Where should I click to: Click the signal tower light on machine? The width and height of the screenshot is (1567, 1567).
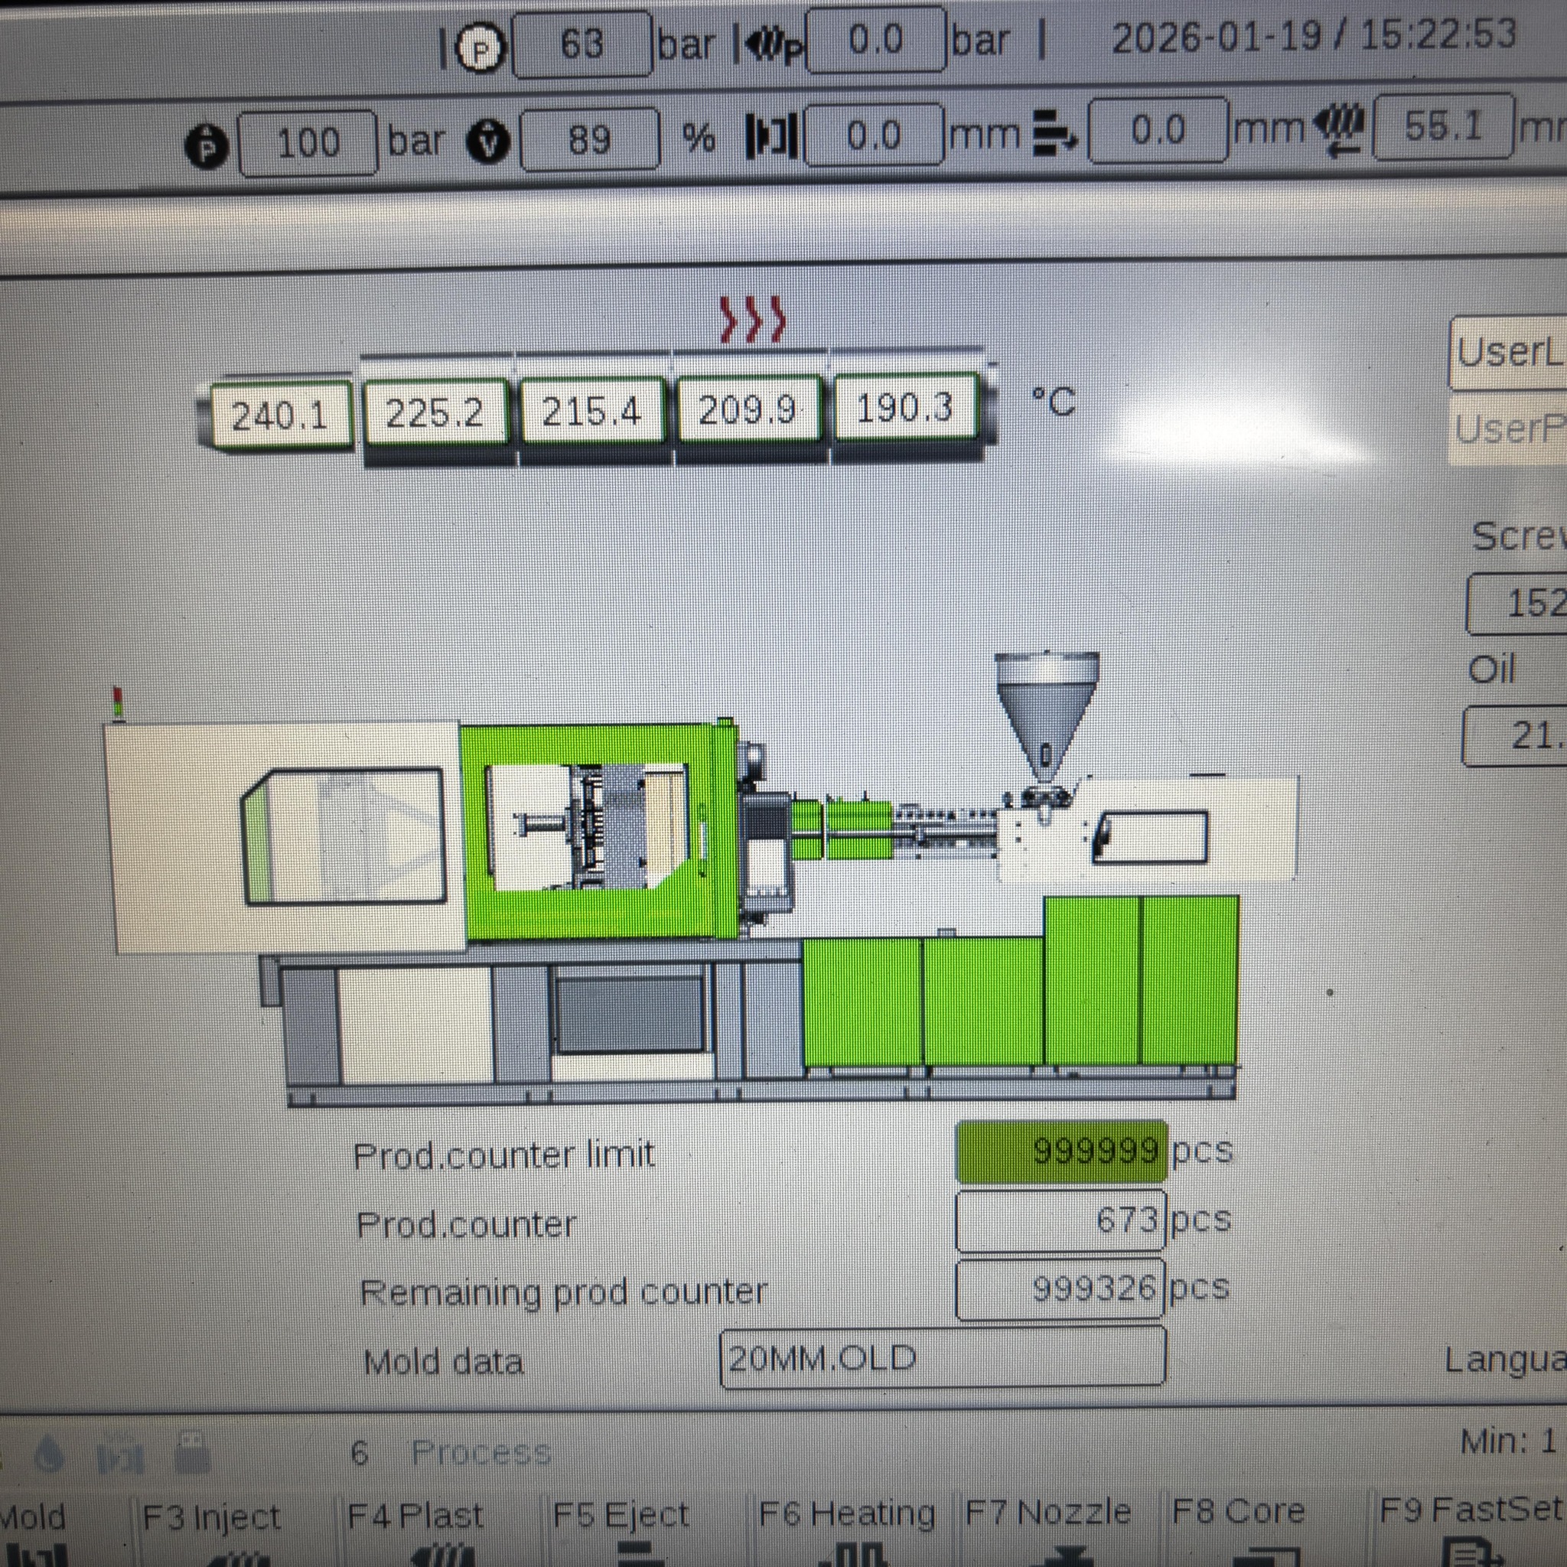coord(119,704)
